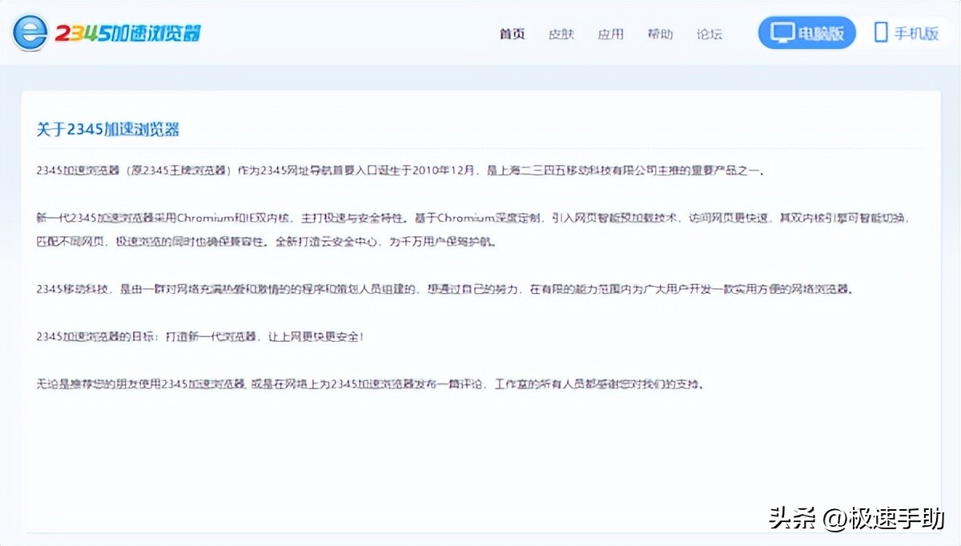This screenshot has height=546, width=961.
Task: Open the 论坛 navigation item
Action: [710, 34]
